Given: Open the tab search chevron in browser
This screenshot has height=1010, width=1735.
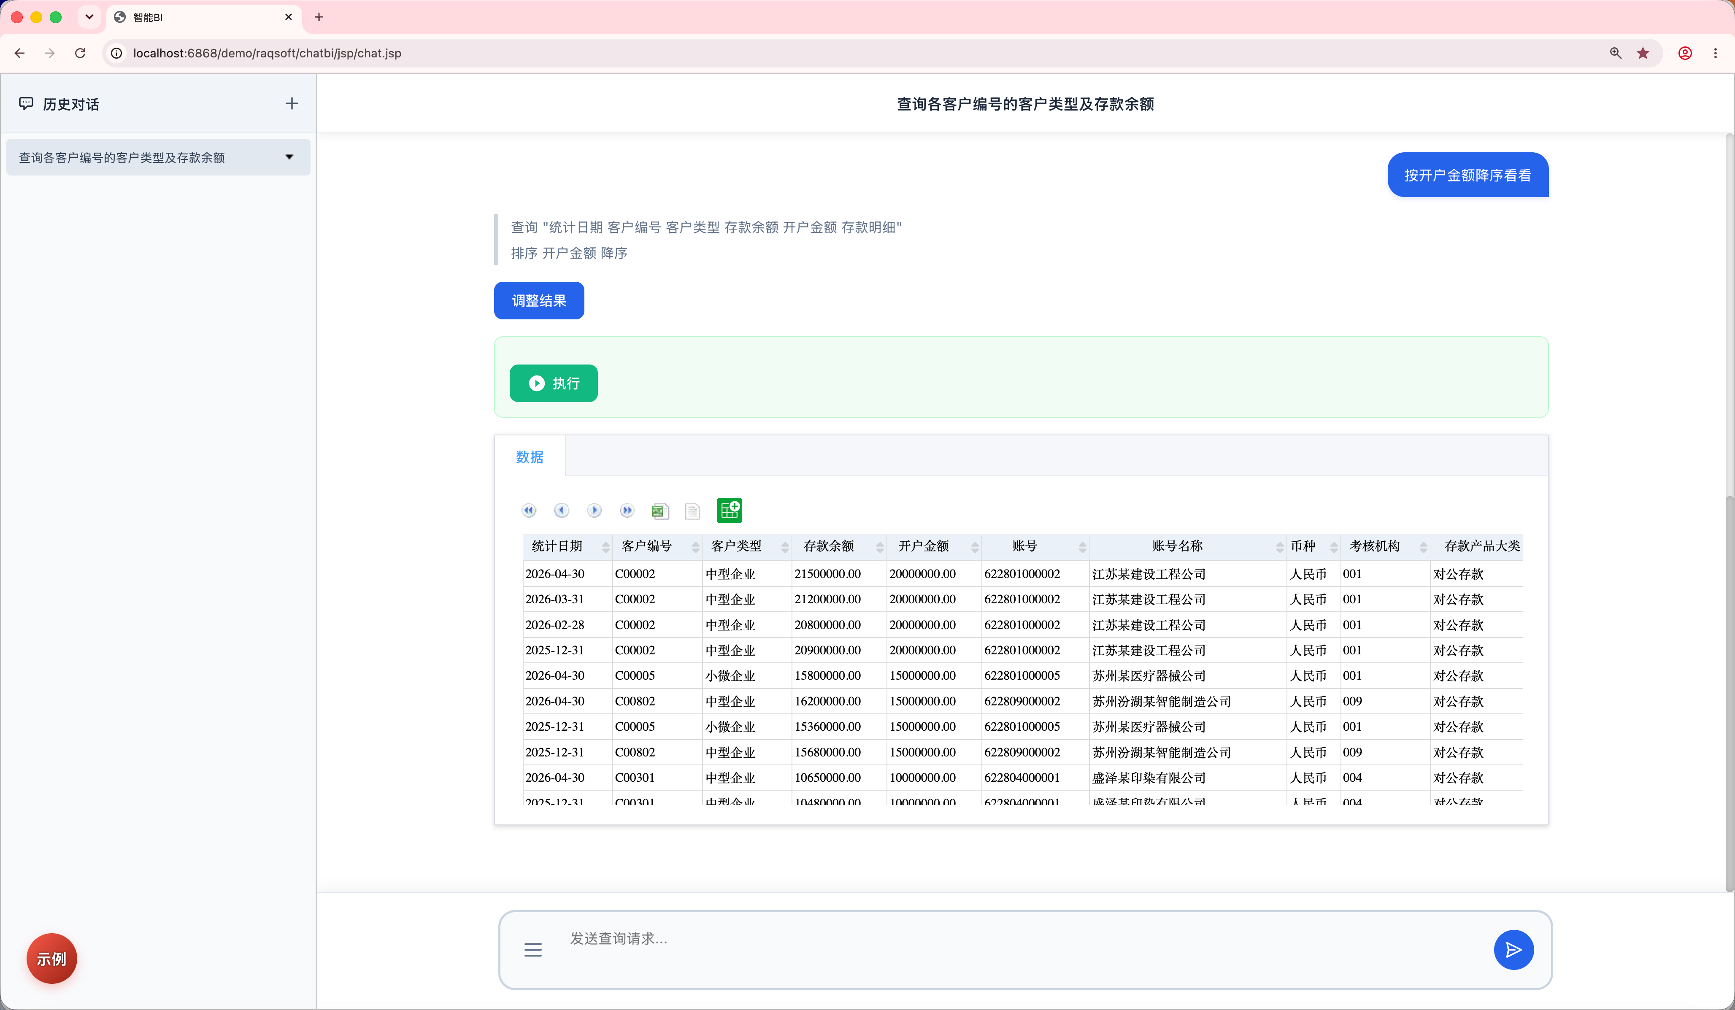Looking at the screenshot, I should click(89, 17).
